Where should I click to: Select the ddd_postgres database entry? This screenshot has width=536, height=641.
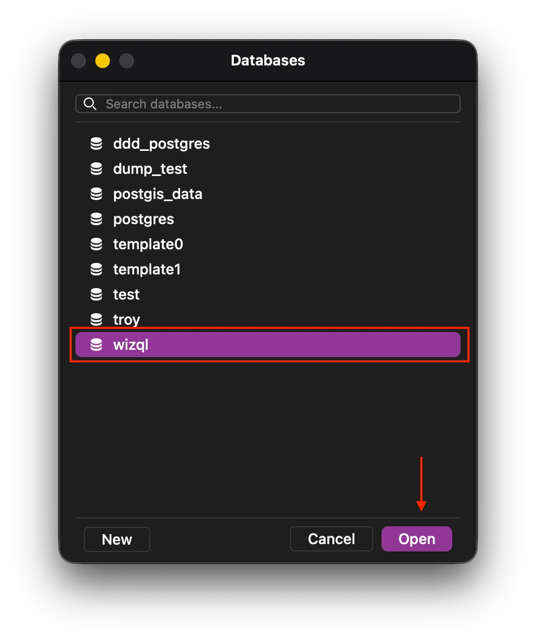[161, 143]
